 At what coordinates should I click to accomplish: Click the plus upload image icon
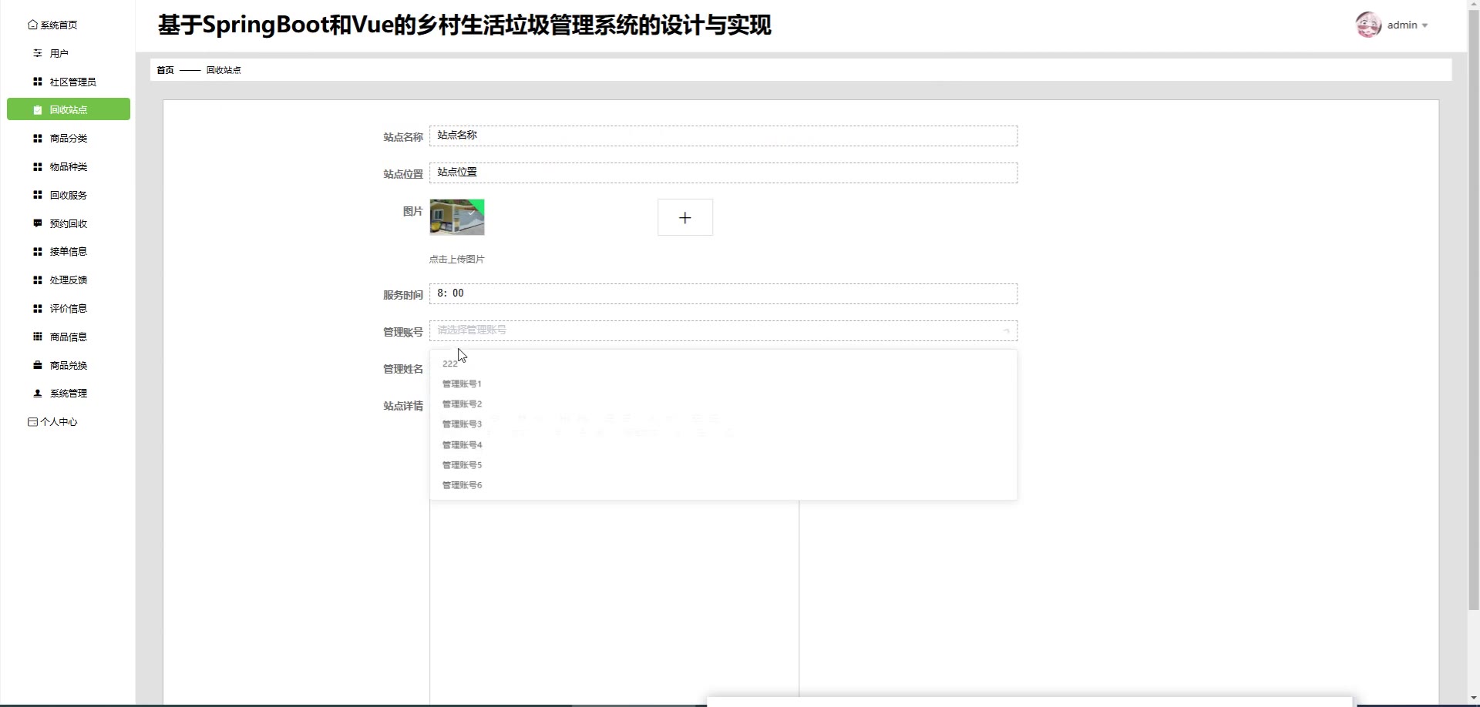[x=684, y=218]
